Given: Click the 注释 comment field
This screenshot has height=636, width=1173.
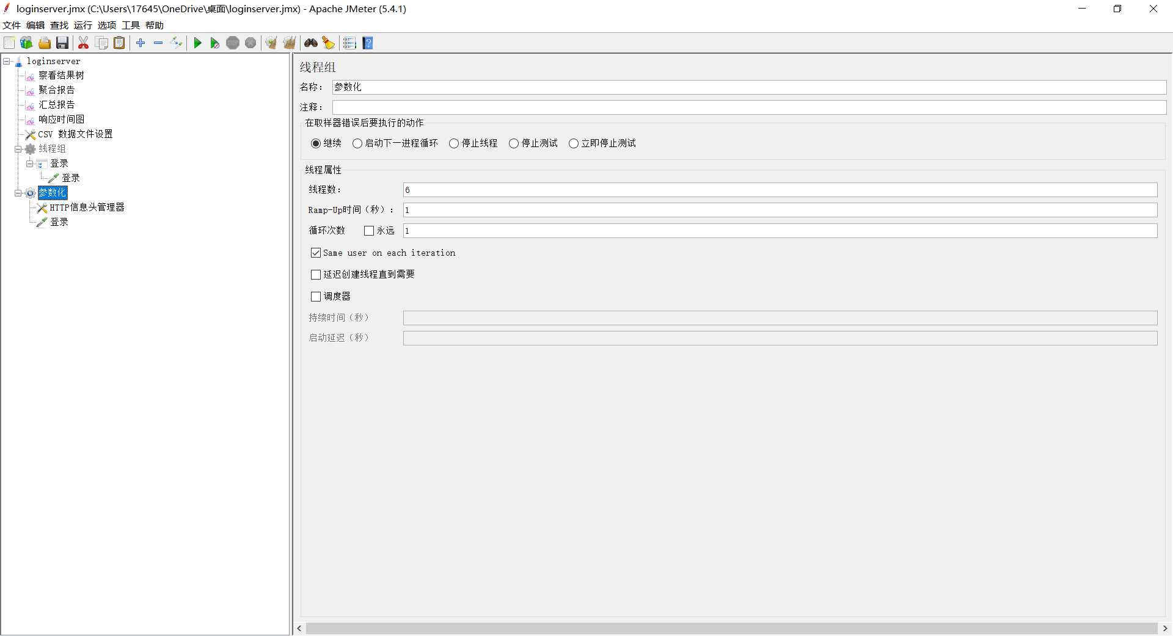Looking at the screenshot, I should coord(749,107).
